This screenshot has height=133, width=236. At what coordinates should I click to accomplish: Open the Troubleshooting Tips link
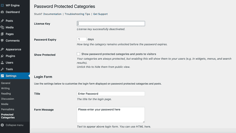(x=77, y=14)
